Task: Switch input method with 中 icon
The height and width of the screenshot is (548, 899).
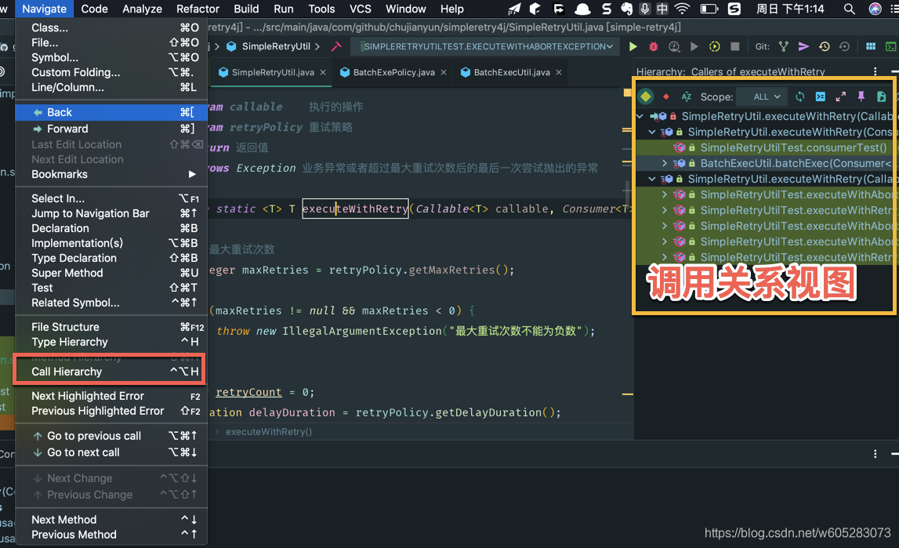Action: [x=662, y=9]
